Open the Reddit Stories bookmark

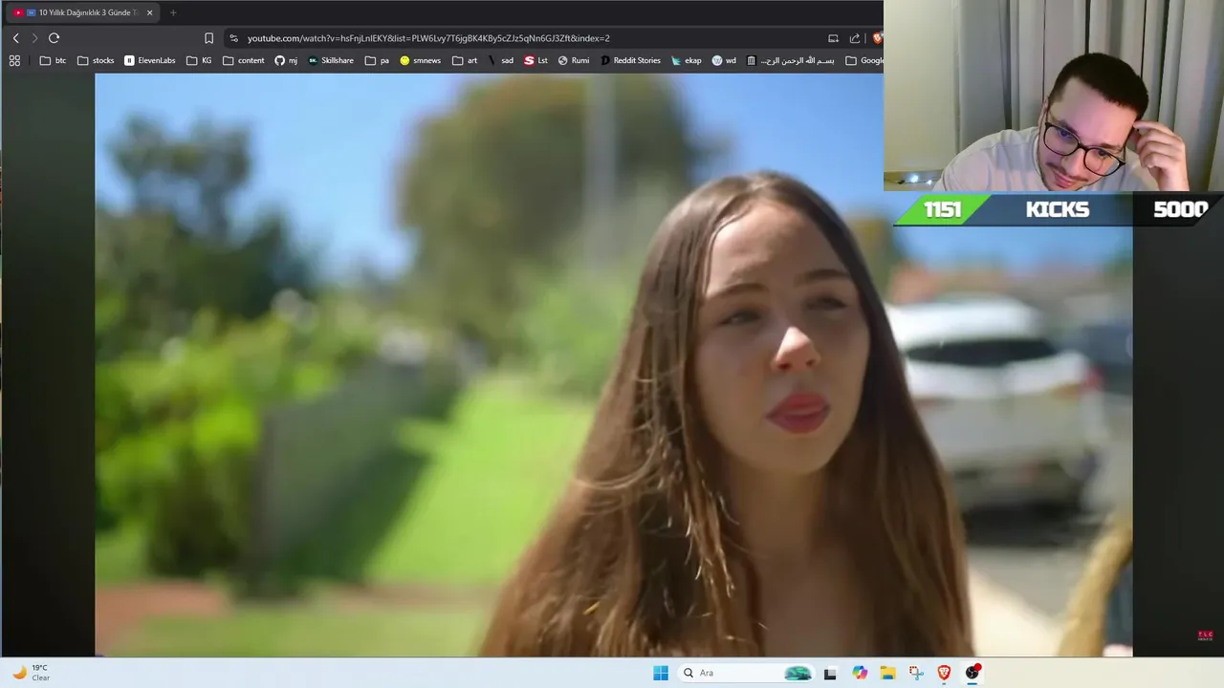click(x=630, y=60)
